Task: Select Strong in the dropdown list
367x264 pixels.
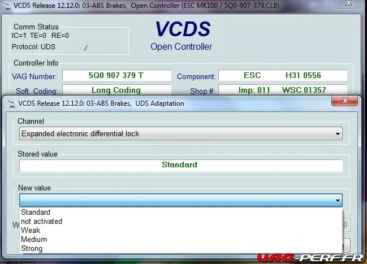Action: pos(181,249)
